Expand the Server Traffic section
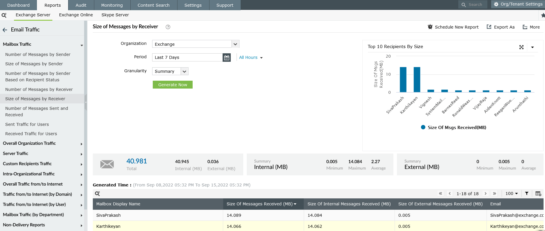The height and width of the screenshot is (231, 545). click(81, 154)
